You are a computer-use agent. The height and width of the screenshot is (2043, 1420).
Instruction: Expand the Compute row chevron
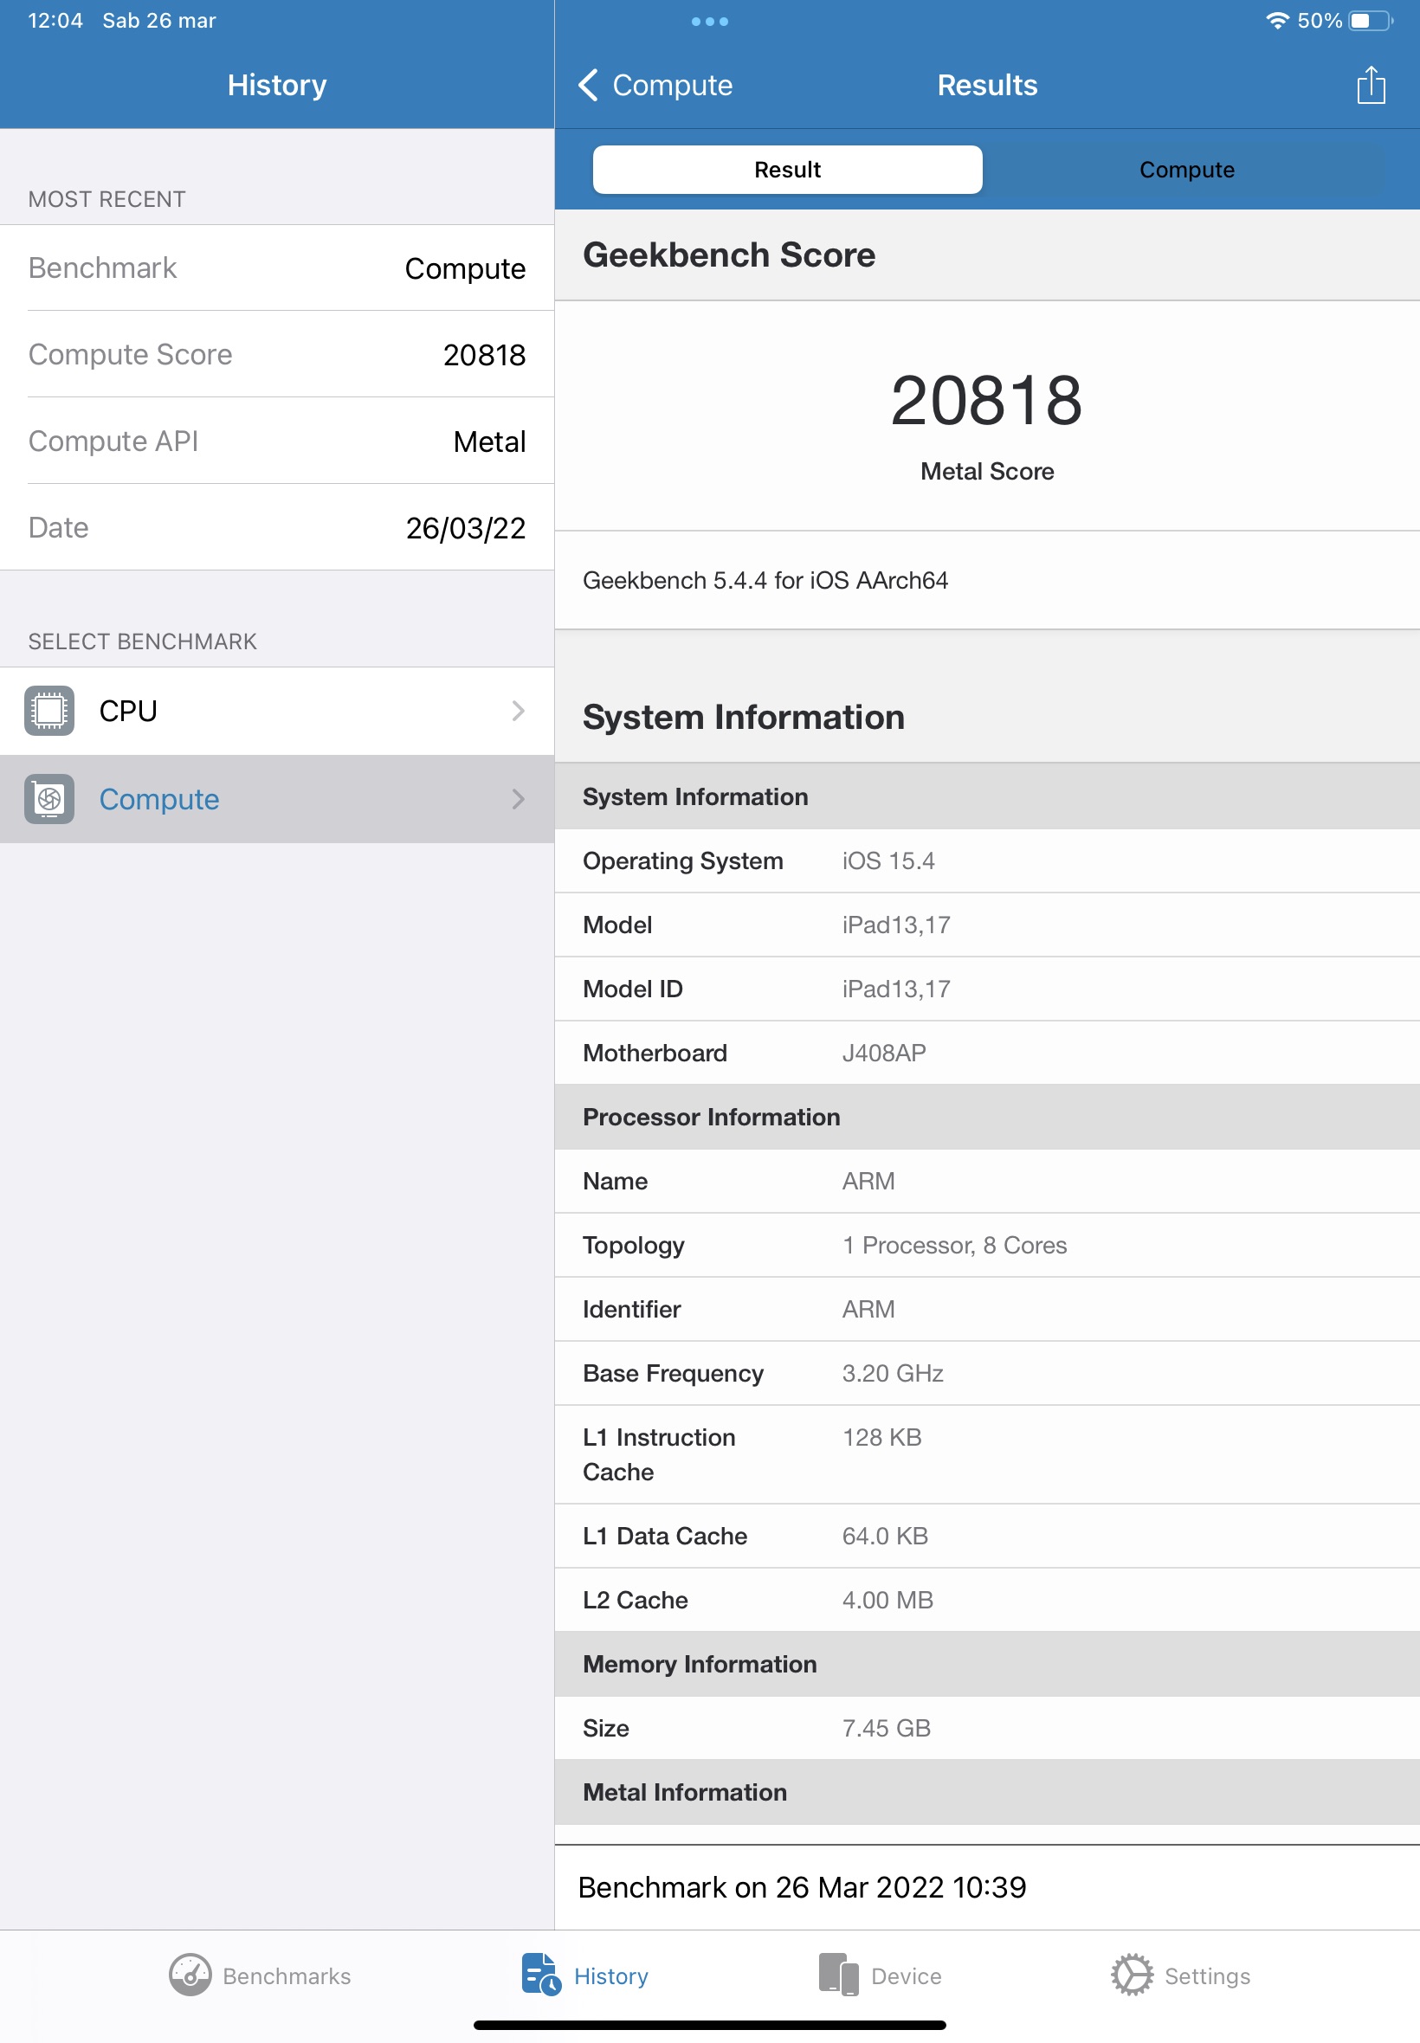518,799
